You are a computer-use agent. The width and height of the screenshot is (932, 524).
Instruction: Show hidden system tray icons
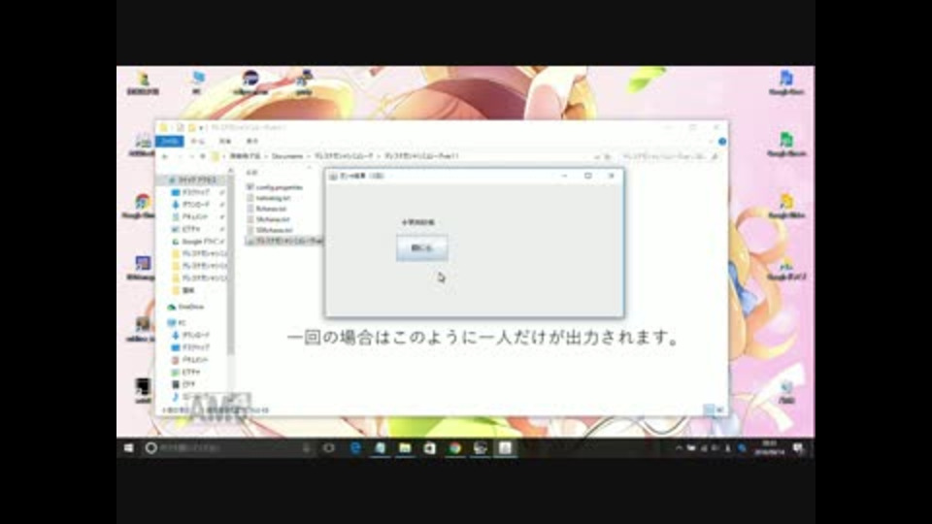(x=679, y=448)
